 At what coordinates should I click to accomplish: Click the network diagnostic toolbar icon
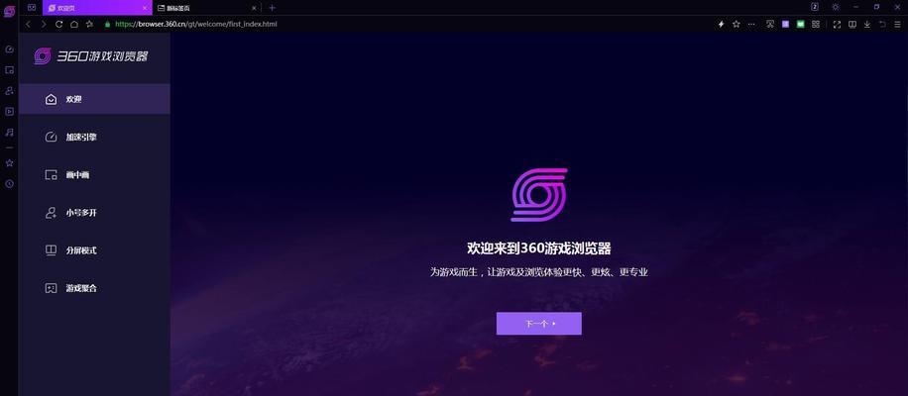point(770,25)
